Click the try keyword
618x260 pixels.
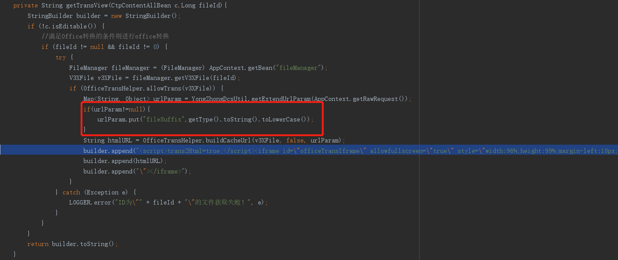pos(61,57)
